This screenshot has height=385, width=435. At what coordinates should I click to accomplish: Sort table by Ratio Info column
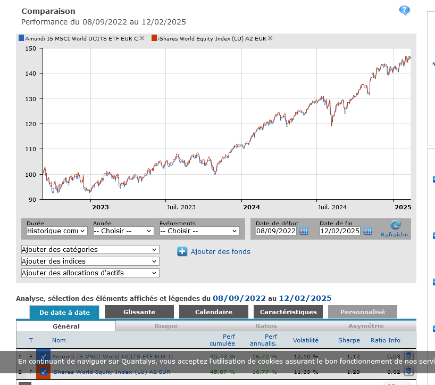[x=386, y=340]
